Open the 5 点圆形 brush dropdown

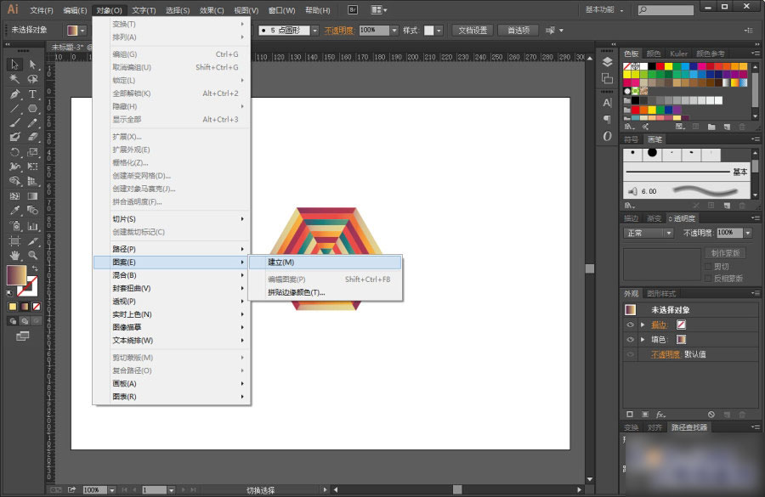[x=314, y=31]
